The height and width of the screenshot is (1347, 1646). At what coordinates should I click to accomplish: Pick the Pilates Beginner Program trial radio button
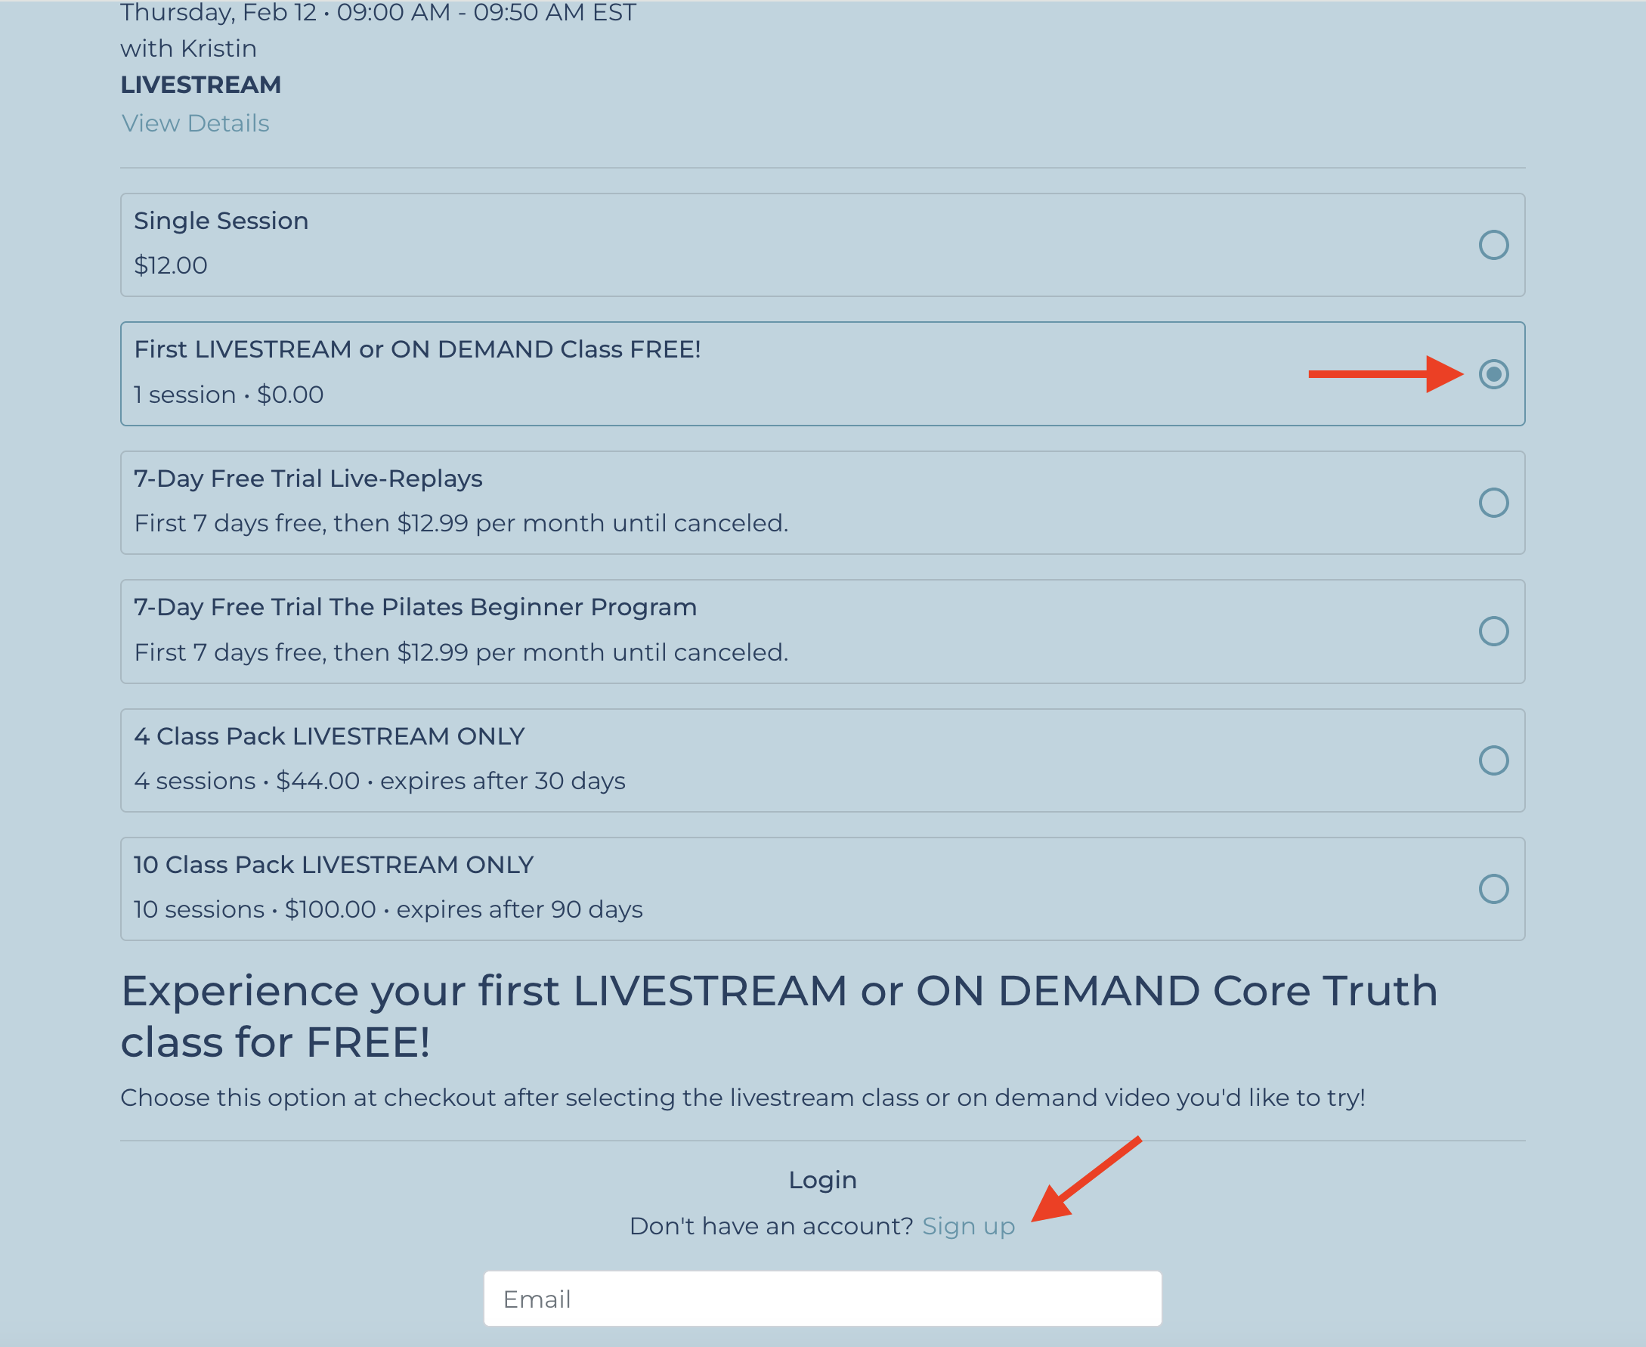[1493, 632]
